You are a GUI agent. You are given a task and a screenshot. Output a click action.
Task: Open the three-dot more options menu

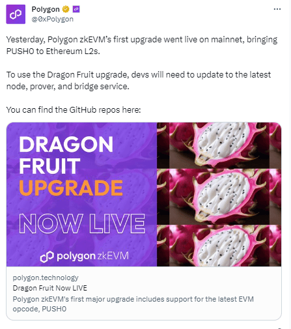[x=277, y=9]
